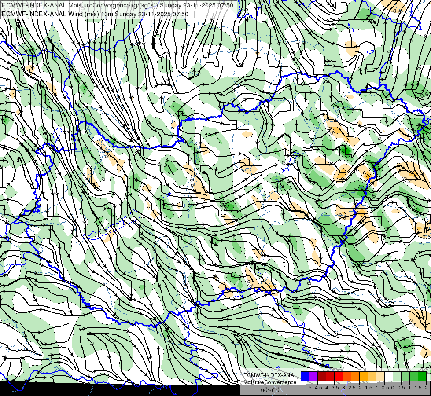Click the legend unit g/(kg*s)
Viewport: 431px width, 396px height.
click(x=270, y=389)
